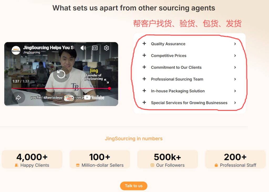Click the 100+ Million-dollar Sellers card
Image resolution: width=269 pixels, height=192 pixels.
(100, 159)
